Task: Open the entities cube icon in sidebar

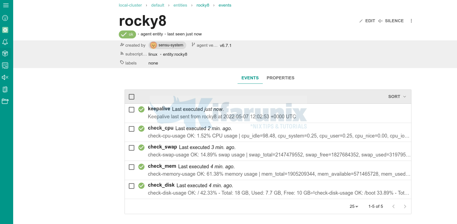Action: pyautogui.click(x=5, y=54)
